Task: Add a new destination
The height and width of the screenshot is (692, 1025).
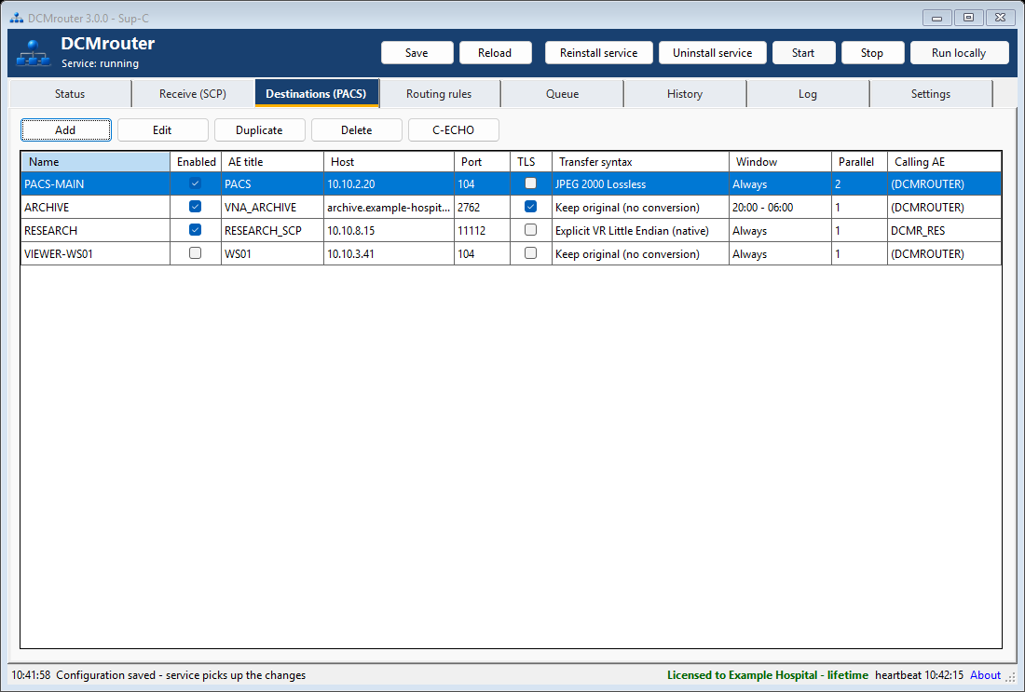Action: (x=65, y=130)
